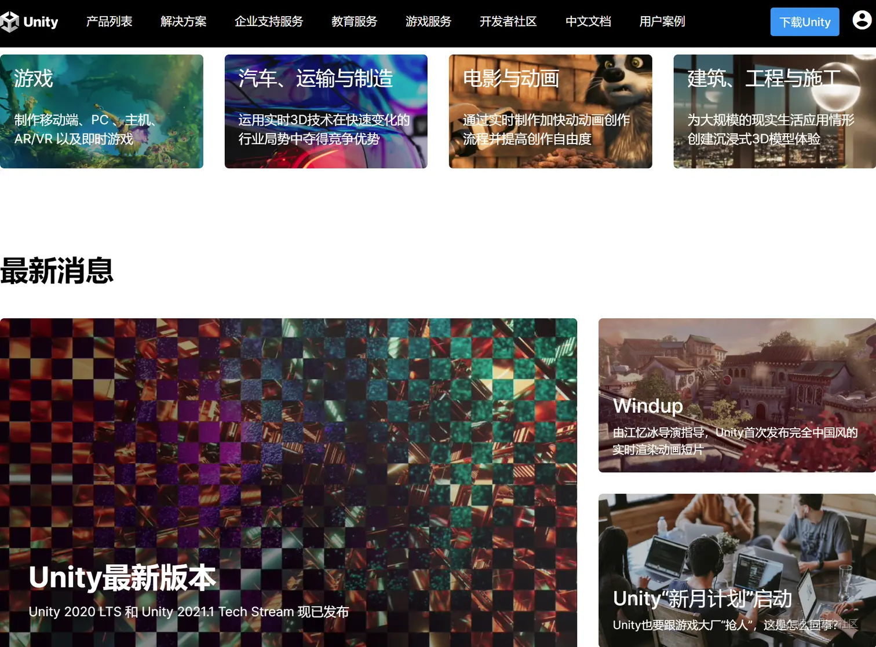Click the 最新消息 section heading

point(57,271)
